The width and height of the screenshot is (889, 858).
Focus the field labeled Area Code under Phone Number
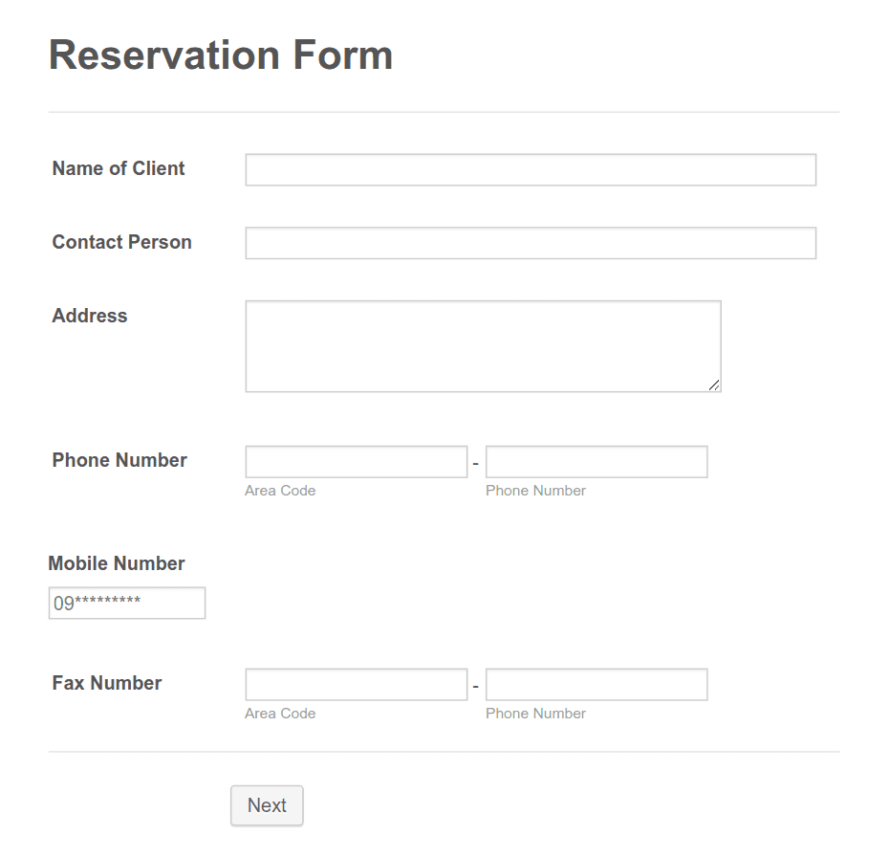pos(356,461)
